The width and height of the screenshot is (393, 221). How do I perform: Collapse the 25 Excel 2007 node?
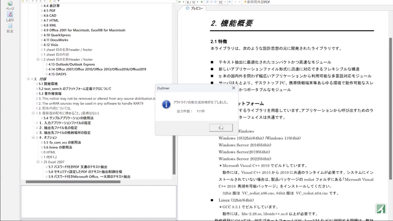pyautogui.click(x=38, y=162)
